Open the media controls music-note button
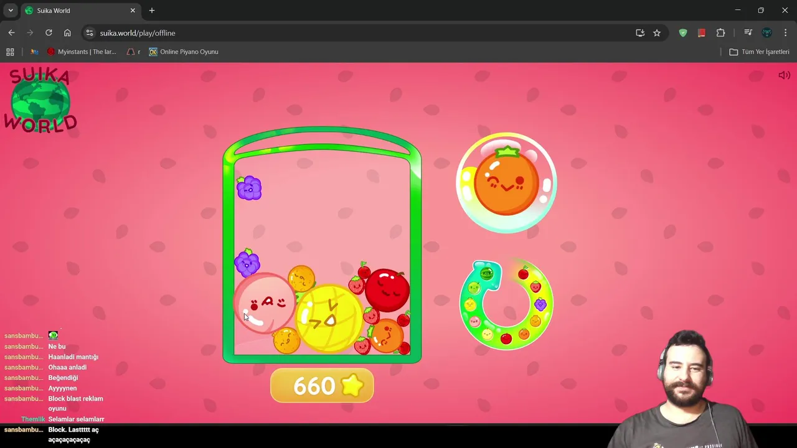797x448 pixels. point(748,33)
